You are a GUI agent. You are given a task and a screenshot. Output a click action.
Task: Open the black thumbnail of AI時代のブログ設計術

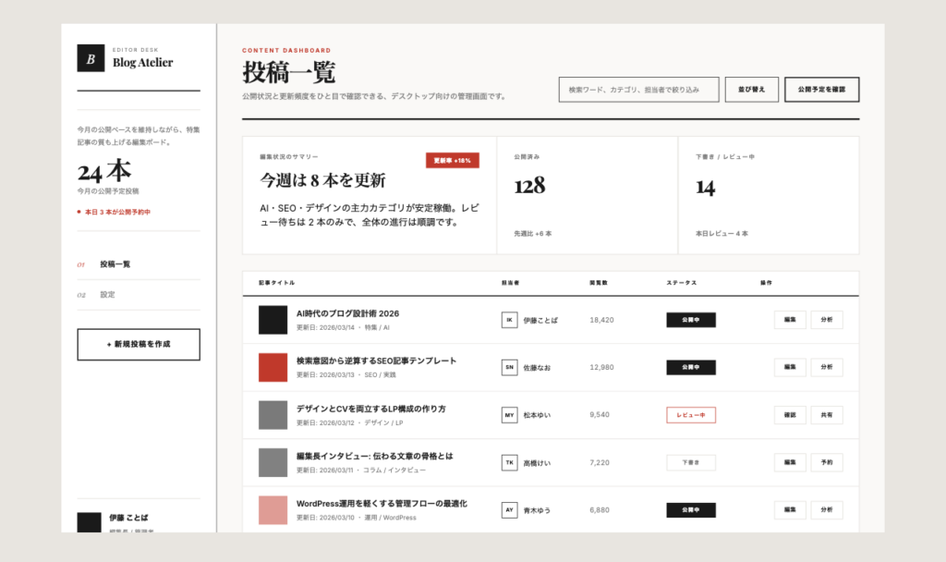click(273, 320)
